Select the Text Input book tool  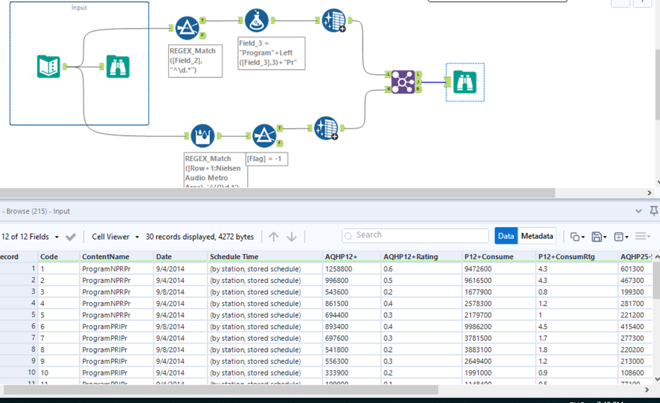[x=49, y=67]
